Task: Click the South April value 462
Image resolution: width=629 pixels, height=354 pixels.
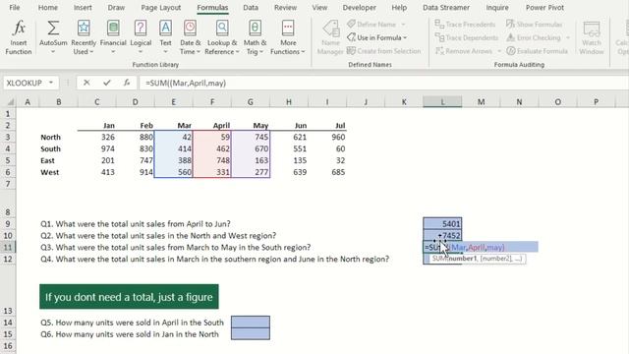Action: coord(212,148)
